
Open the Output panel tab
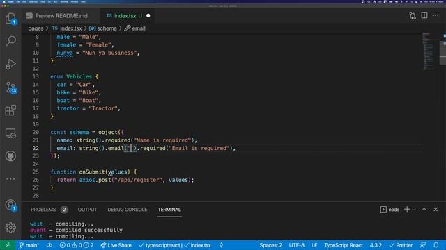point(87,210)
